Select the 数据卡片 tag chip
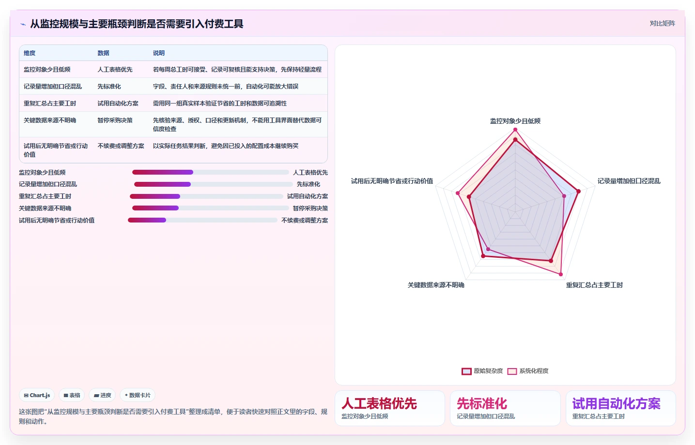 coord(138,395)
